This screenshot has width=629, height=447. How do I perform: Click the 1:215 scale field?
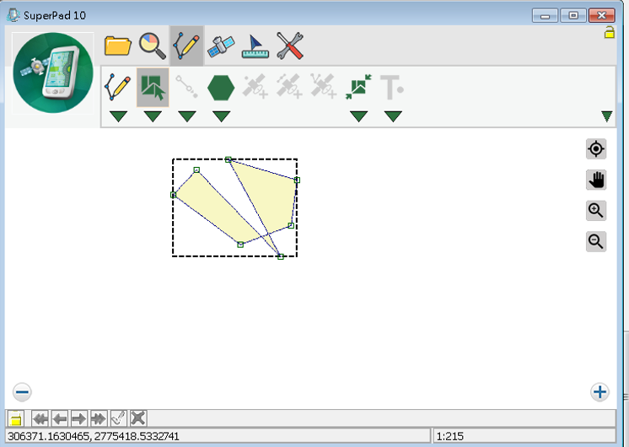524,436
